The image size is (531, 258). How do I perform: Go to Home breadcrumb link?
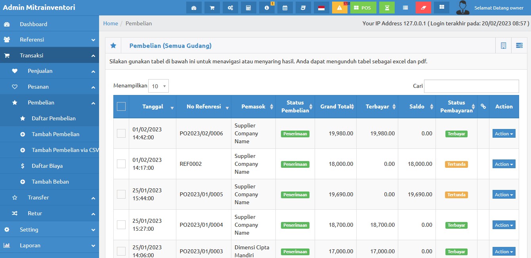[x=111, y=23]
